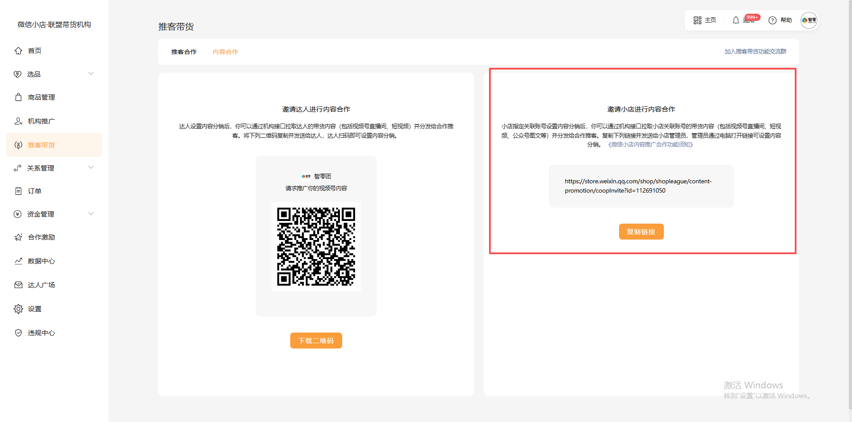Expand the 选品 sidebar menu
Image resolution: width=852 pixels, height=422 pixels.
pyautogui.click(x=54, y=74)
